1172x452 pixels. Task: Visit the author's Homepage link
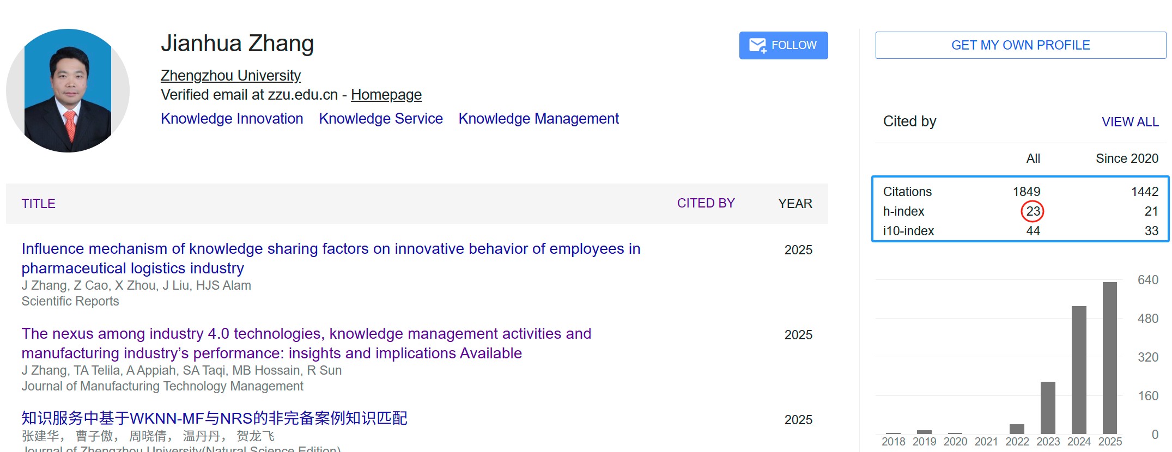click(x=386, y=95)
